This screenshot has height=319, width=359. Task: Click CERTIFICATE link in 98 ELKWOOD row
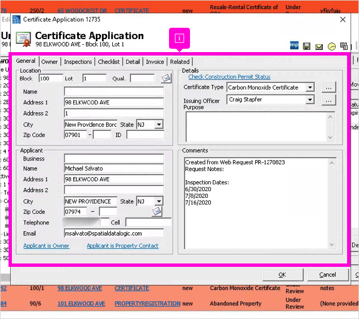tap(132, 288)
